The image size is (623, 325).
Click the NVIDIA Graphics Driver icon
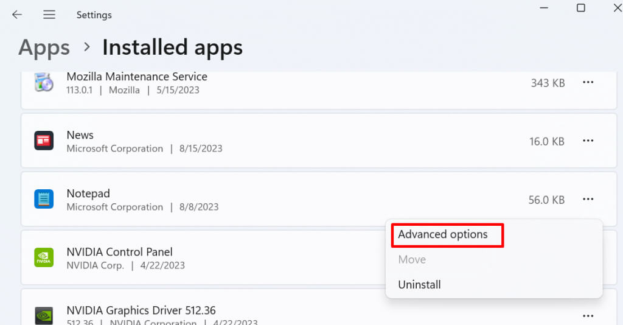(44, 315)
